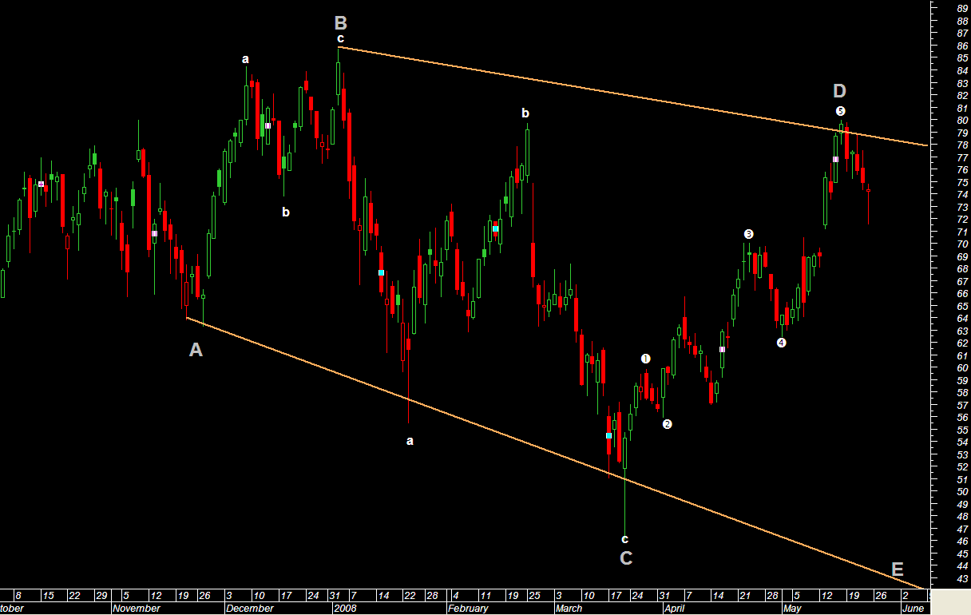
Task: Click price axis value 86
Action: 962,46
